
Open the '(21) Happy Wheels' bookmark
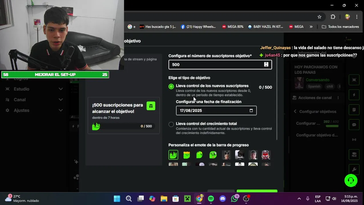[198, 27]
